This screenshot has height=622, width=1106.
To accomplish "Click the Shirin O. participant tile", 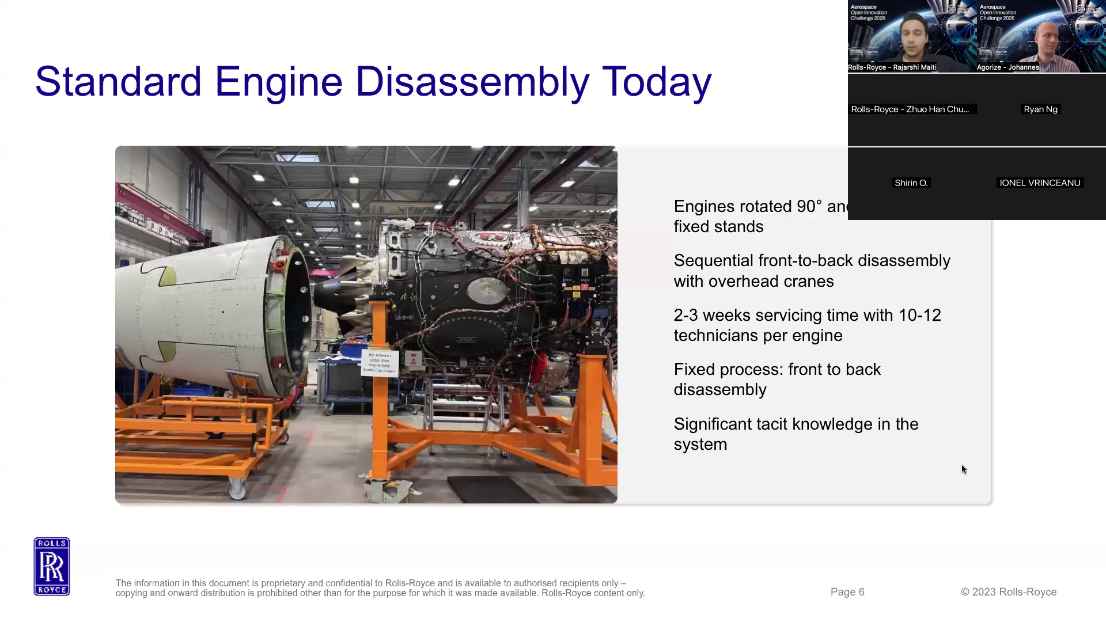I will click(912, 183).
